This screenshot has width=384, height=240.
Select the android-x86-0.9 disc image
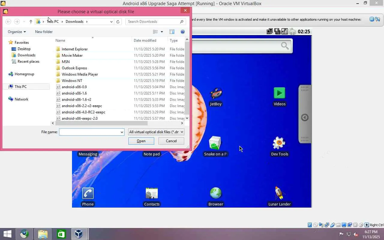(74, 87)
